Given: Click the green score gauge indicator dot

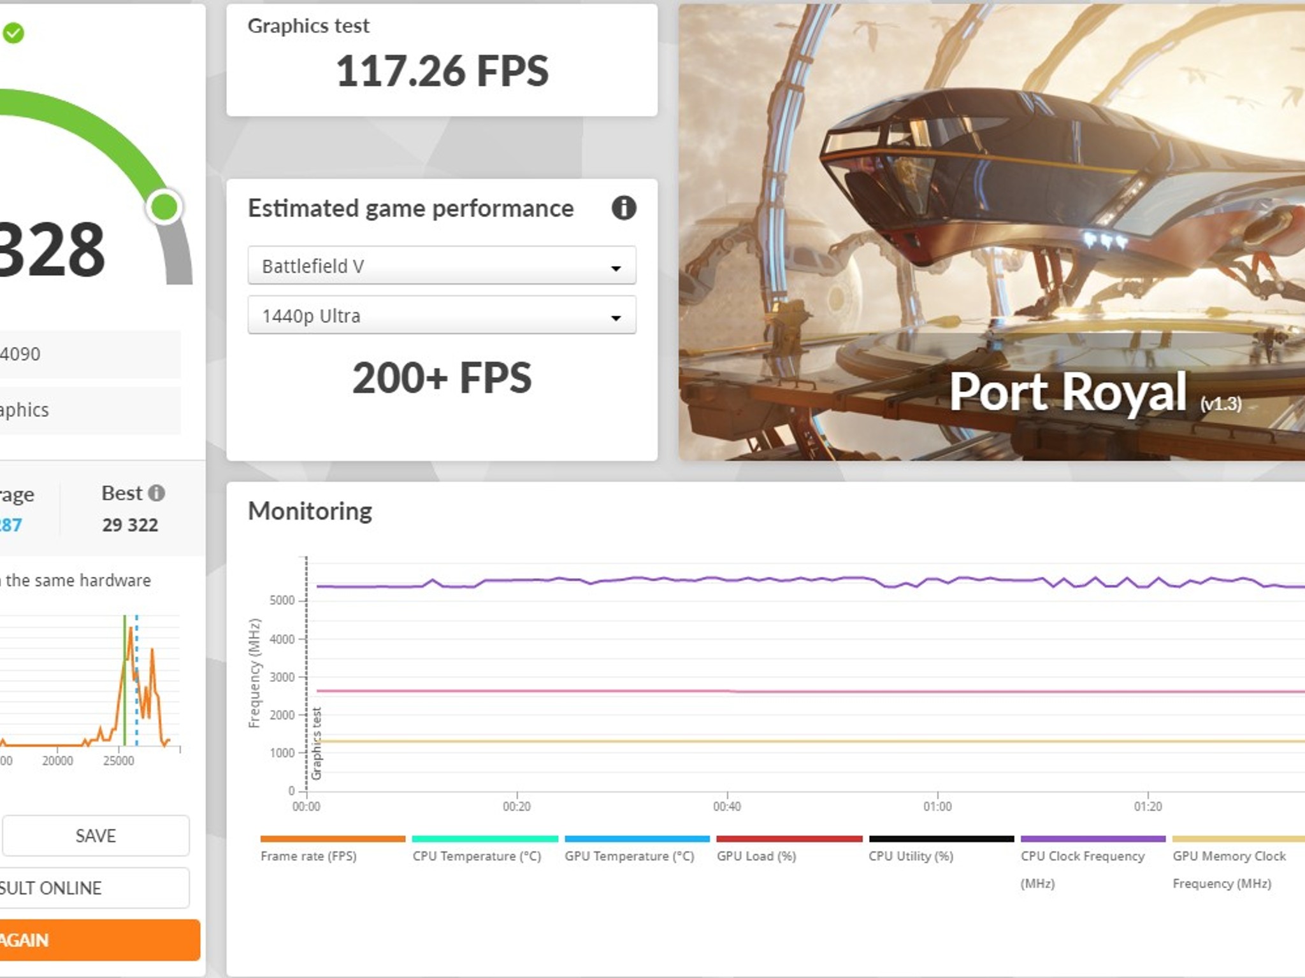Looking at the screenshot, I should 164,207.
